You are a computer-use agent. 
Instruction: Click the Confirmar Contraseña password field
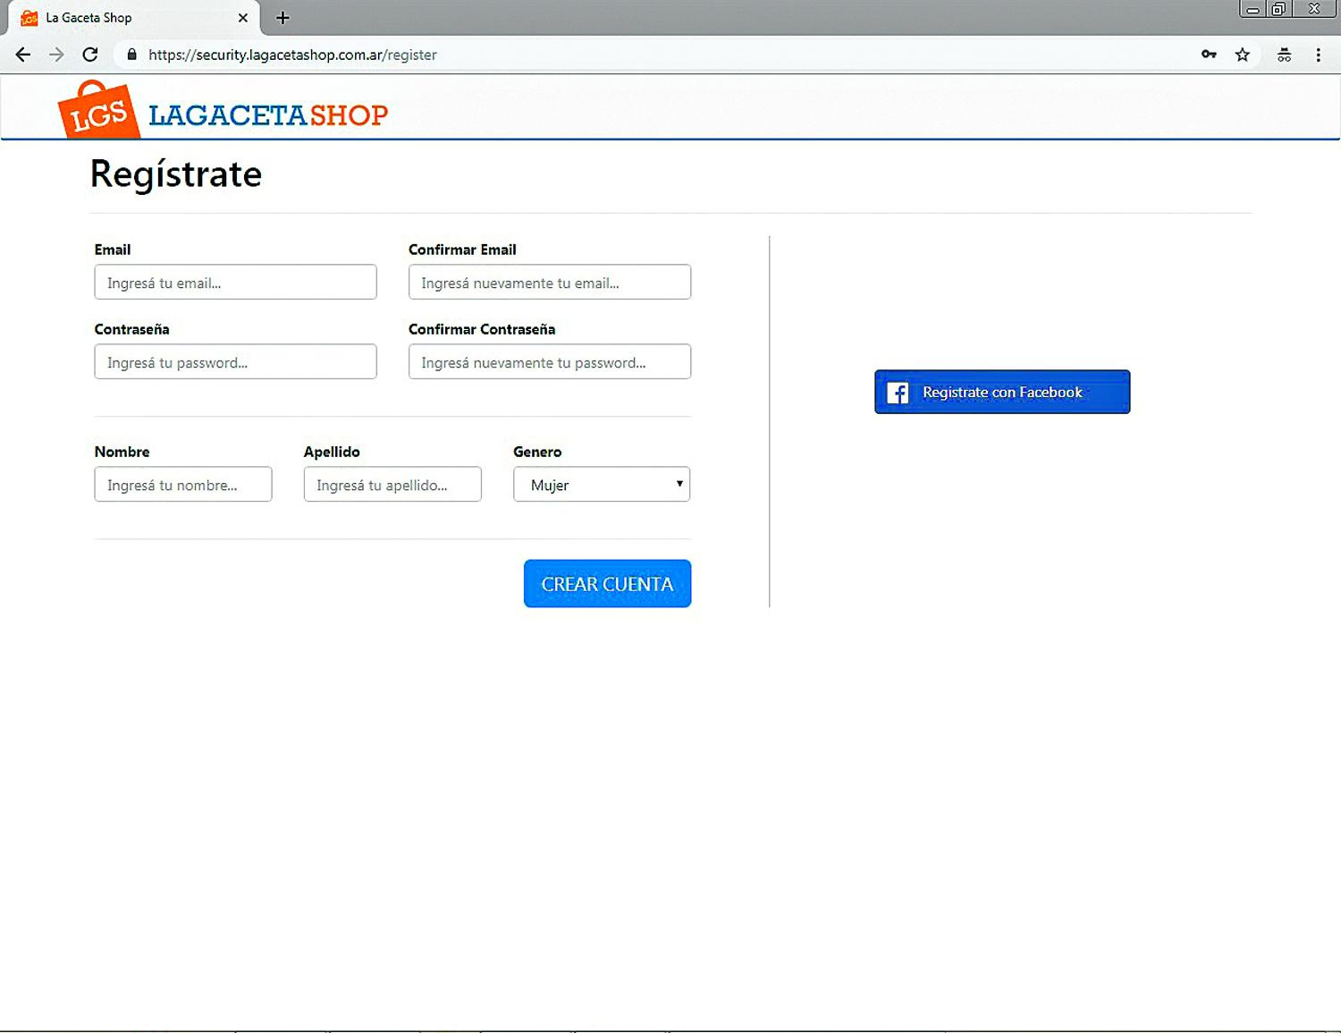pyautogui.click(x=549, y=361)
